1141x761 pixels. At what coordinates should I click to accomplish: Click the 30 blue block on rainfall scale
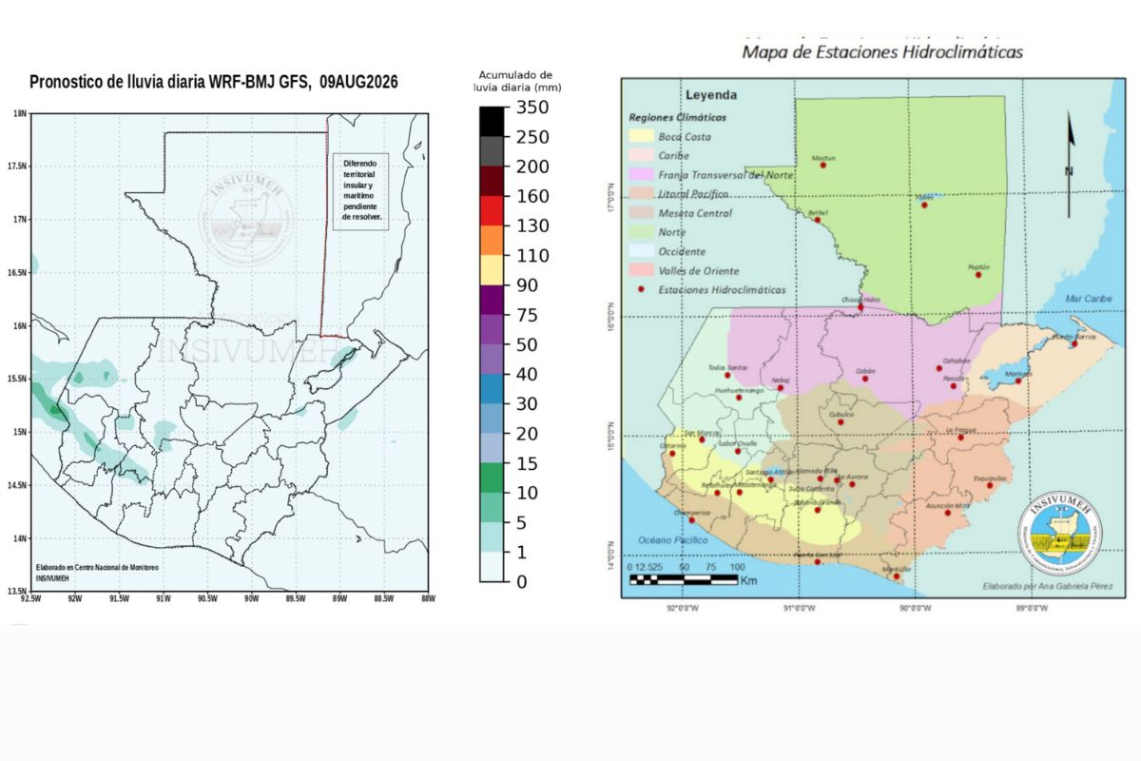[x=493, y=389]
